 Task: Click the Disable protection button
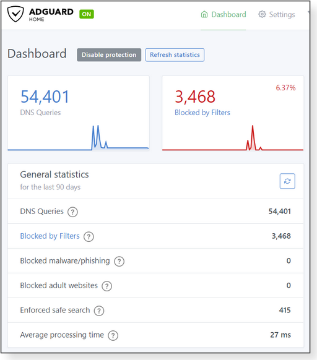click(109, 55)
